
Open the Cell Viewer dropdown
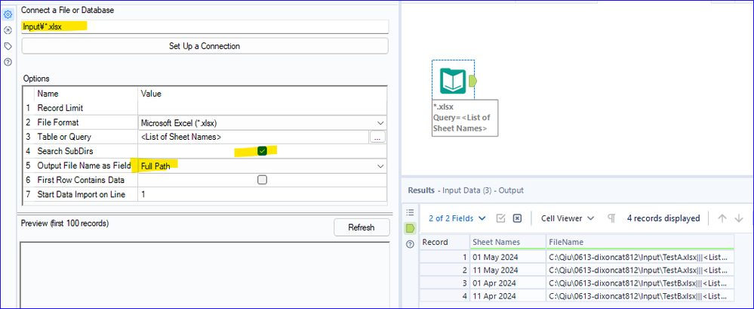tap(568, 218)
